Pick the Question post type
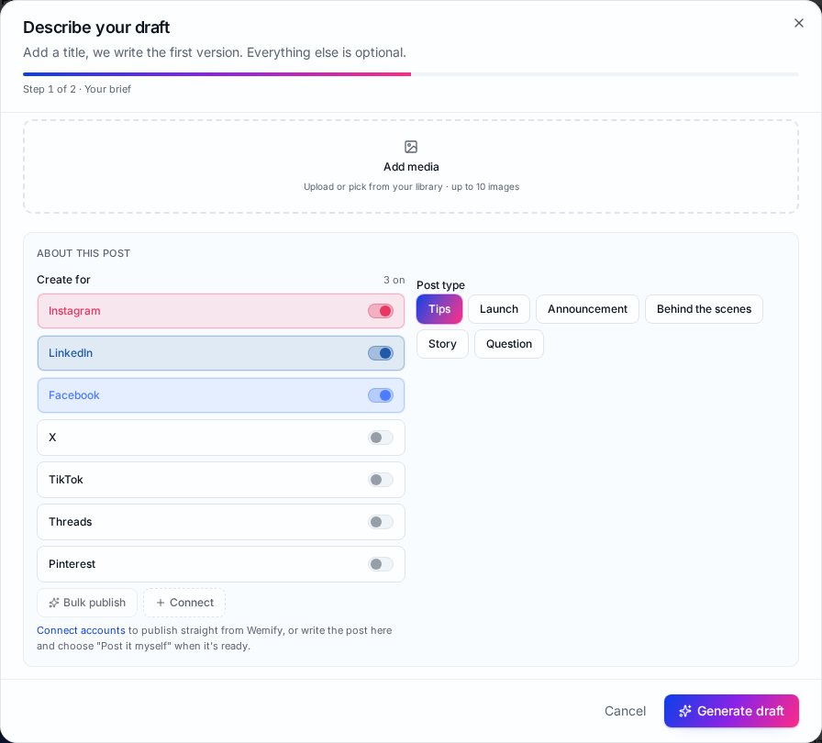 (x=508, y=344)
